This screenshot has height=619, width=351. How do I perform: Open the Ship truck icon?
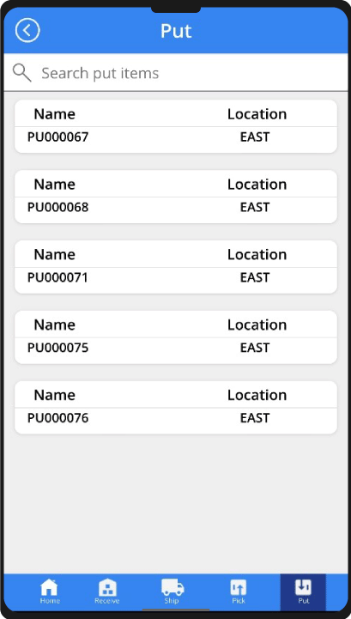pos(172,587)
